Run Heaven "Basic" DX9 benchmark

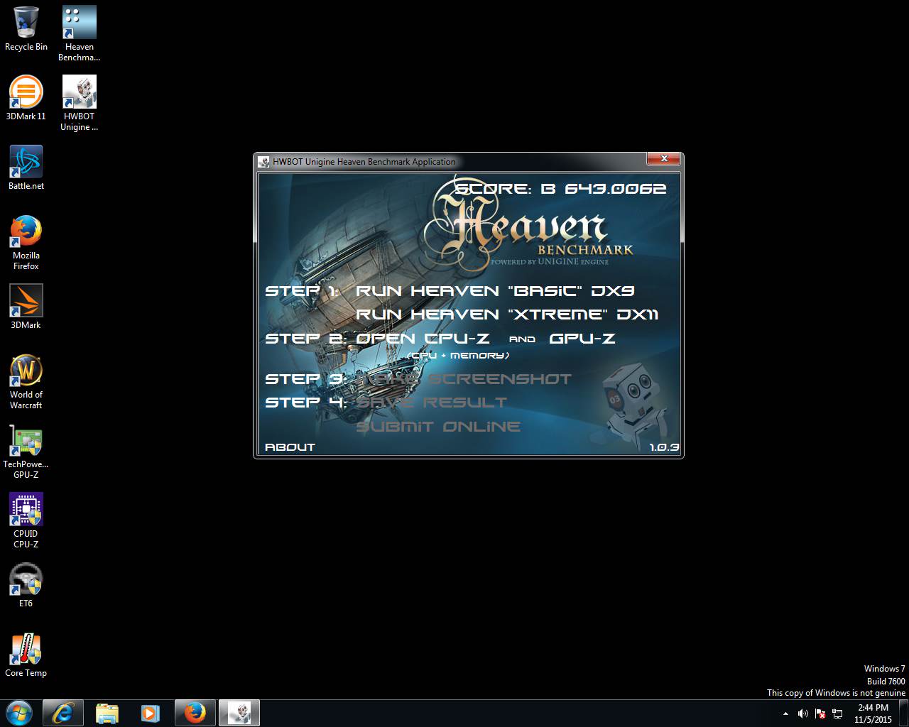495,291
